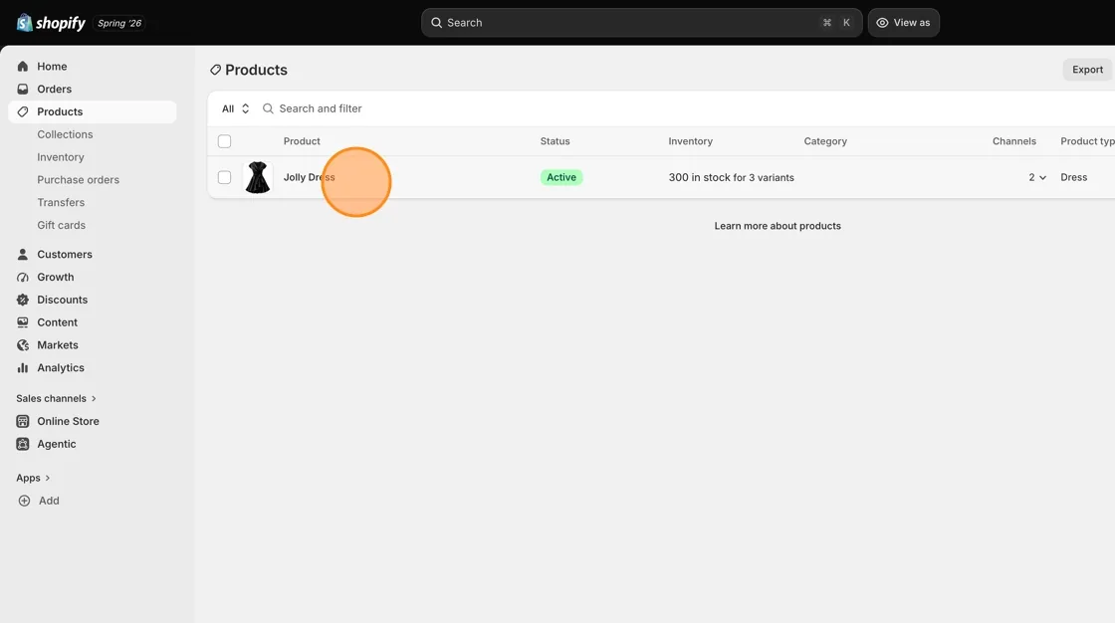Check the Jolly Dress row checkbox
1115x623 pixels.
coord(225,177)
